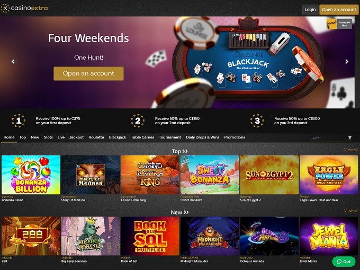Click the number 1 deposit bonus badge

(19, 120)
